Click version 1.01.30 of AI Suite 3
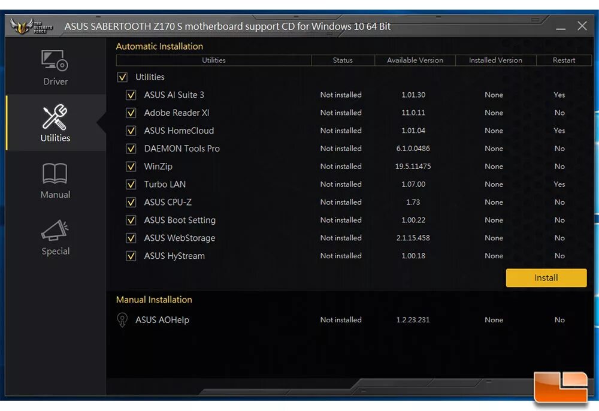Image resolution: width=599 pixels, height=411 pixels. point(413,95)
